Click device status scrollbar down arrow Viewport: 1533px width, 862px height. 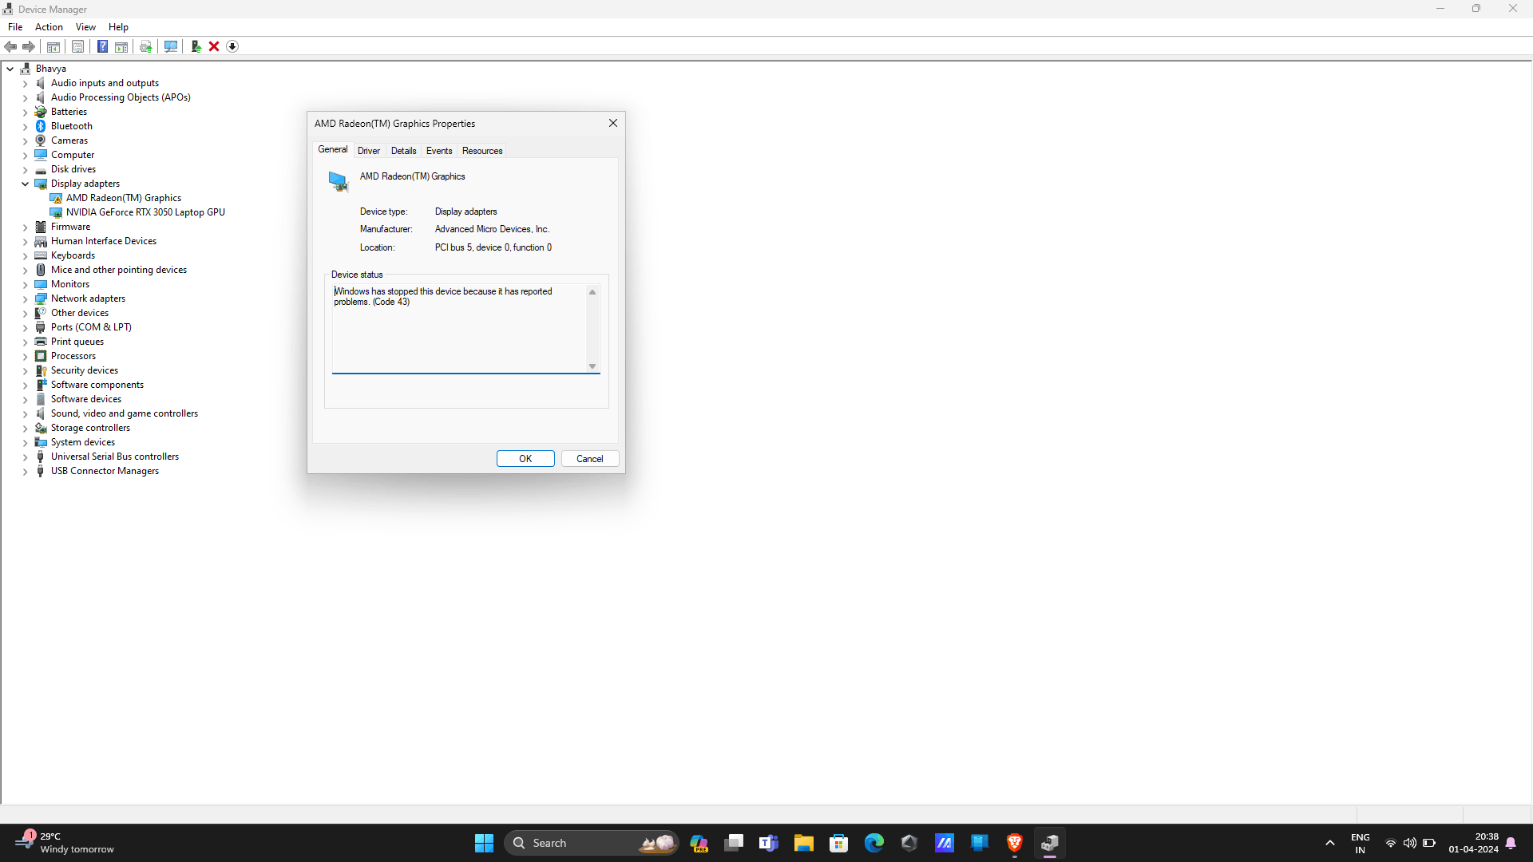(x=592, y=366)
